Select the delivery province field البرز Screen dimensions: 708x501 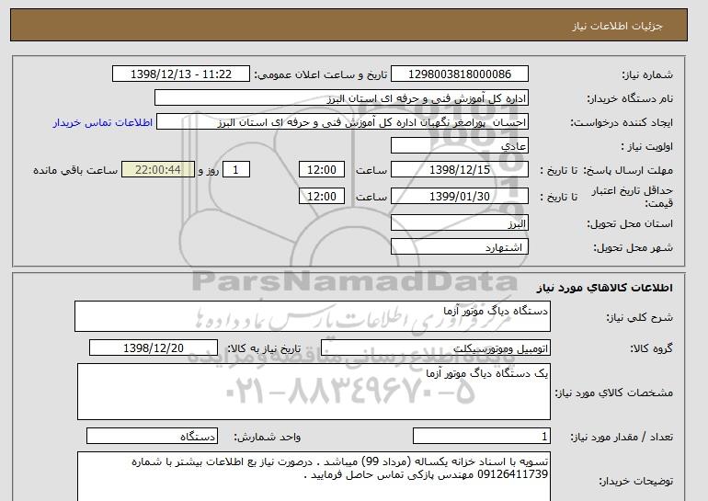point(459,223)
